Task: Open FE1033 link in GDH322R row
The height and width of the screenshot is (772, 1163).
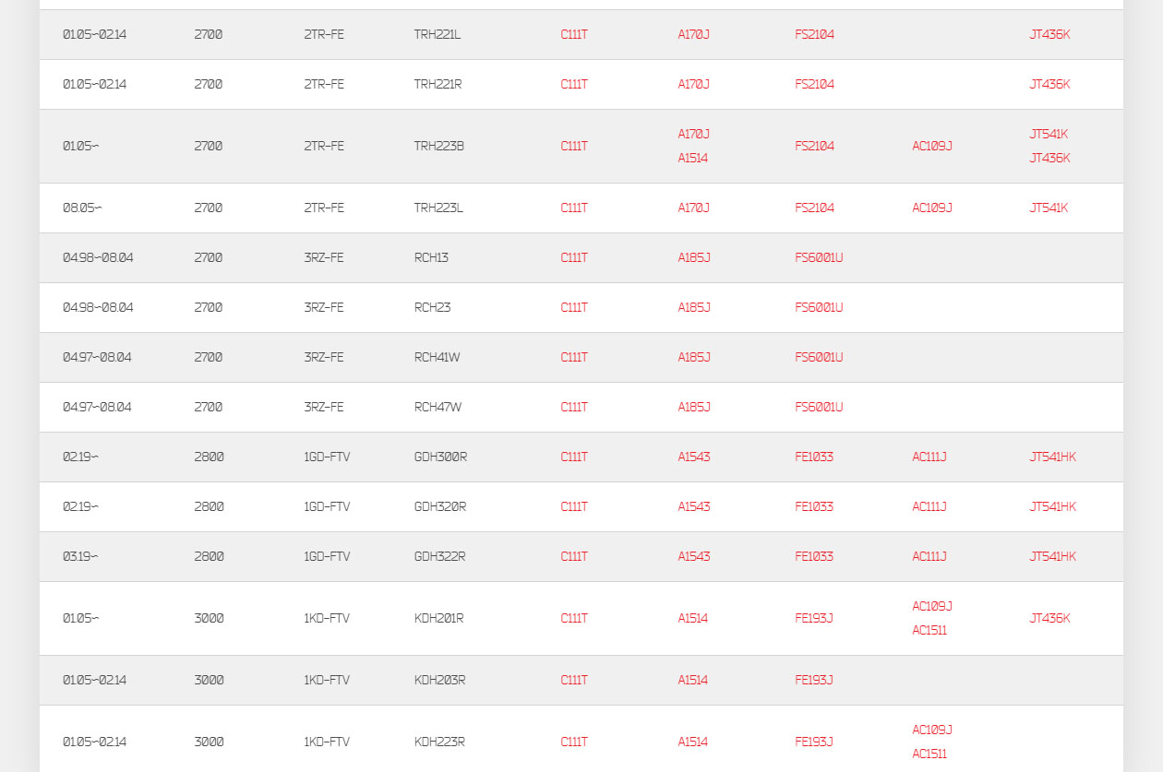Action: [x=814, y=557]
